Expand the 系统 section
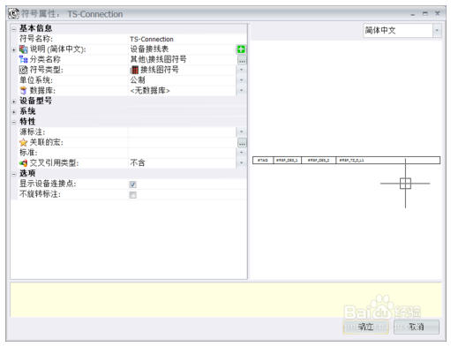This screenshot has width=451, height=346. click(14, 112)
